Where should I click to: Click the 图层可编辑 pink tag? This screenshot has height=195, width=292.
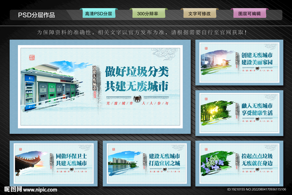250,14
